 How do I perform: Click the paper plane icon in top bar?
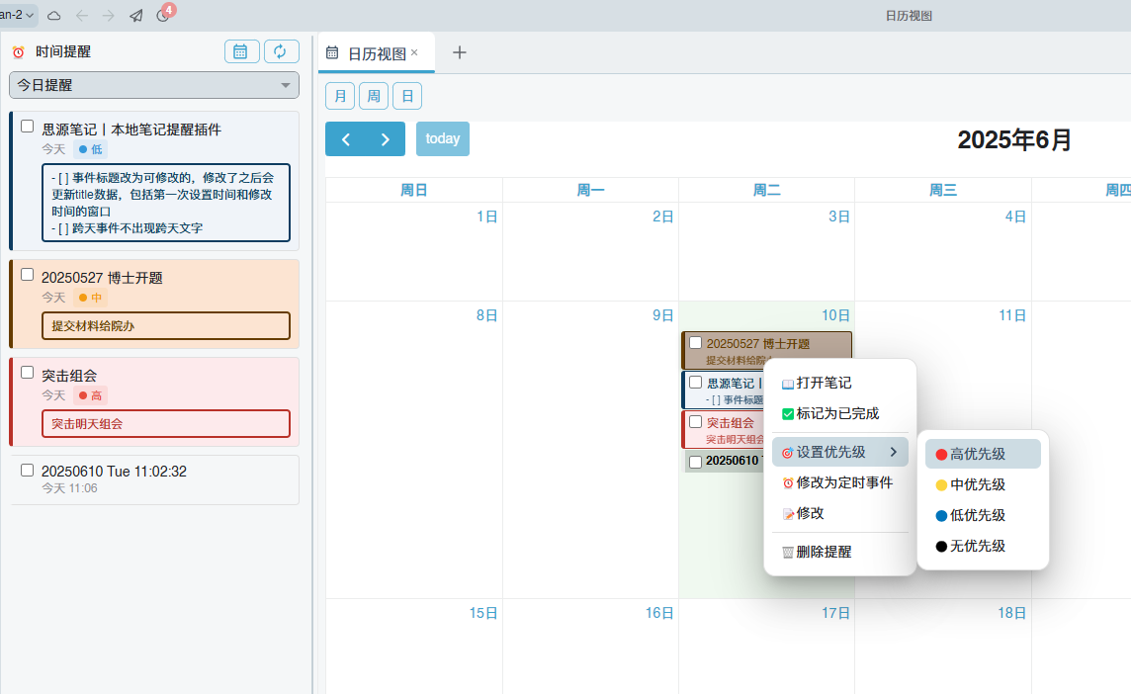[x=135, y=15]
